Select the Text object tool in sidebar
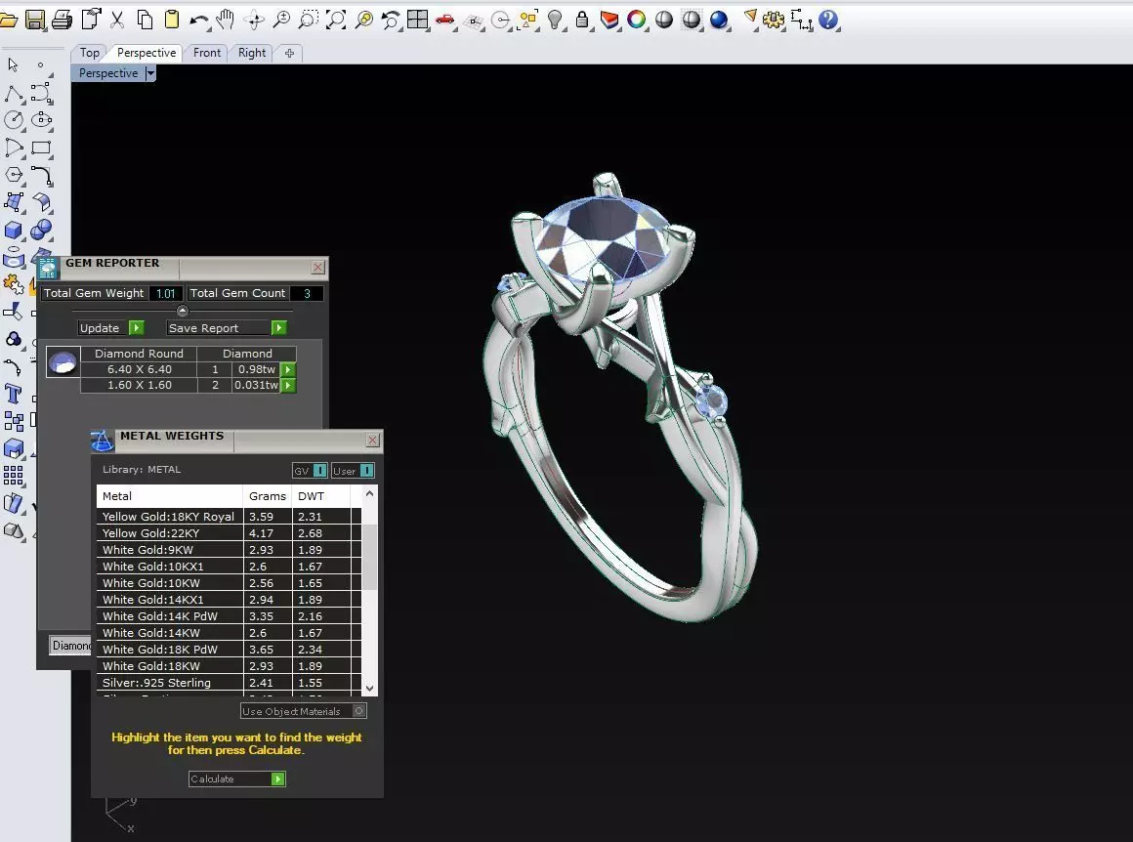 (x=13, y=394)
